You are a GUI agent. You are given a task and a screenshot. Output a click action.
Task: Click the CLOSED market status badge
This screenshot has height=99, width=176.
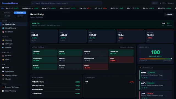155,3
